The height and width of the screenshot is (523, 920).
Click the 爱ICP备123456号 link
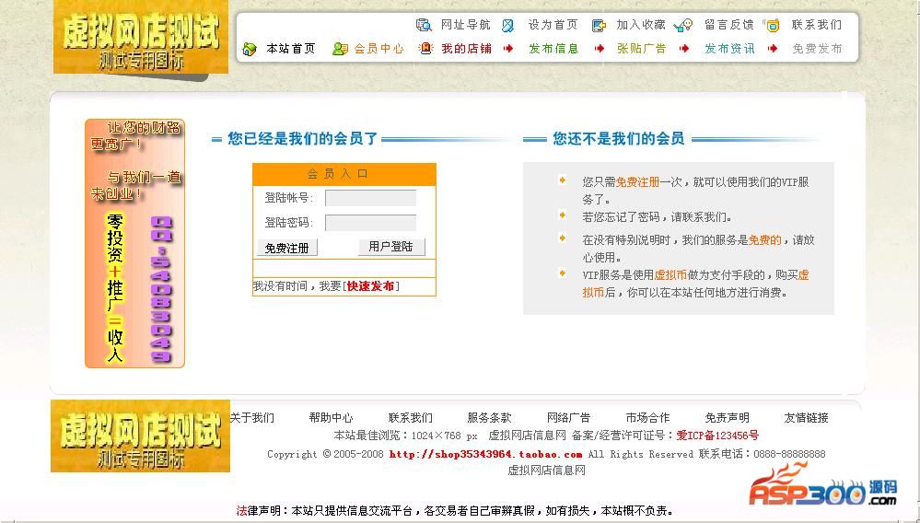(x=717, y=436)
